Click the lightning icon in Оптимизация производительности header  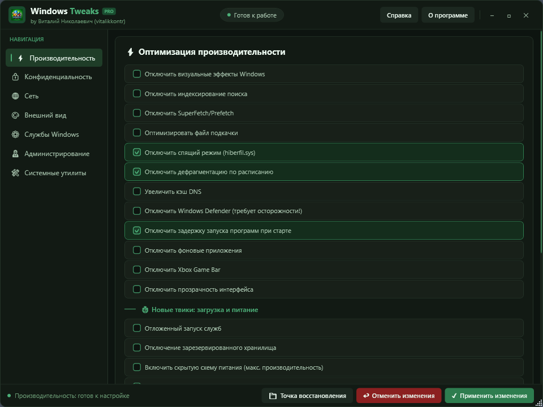point(130,52)
